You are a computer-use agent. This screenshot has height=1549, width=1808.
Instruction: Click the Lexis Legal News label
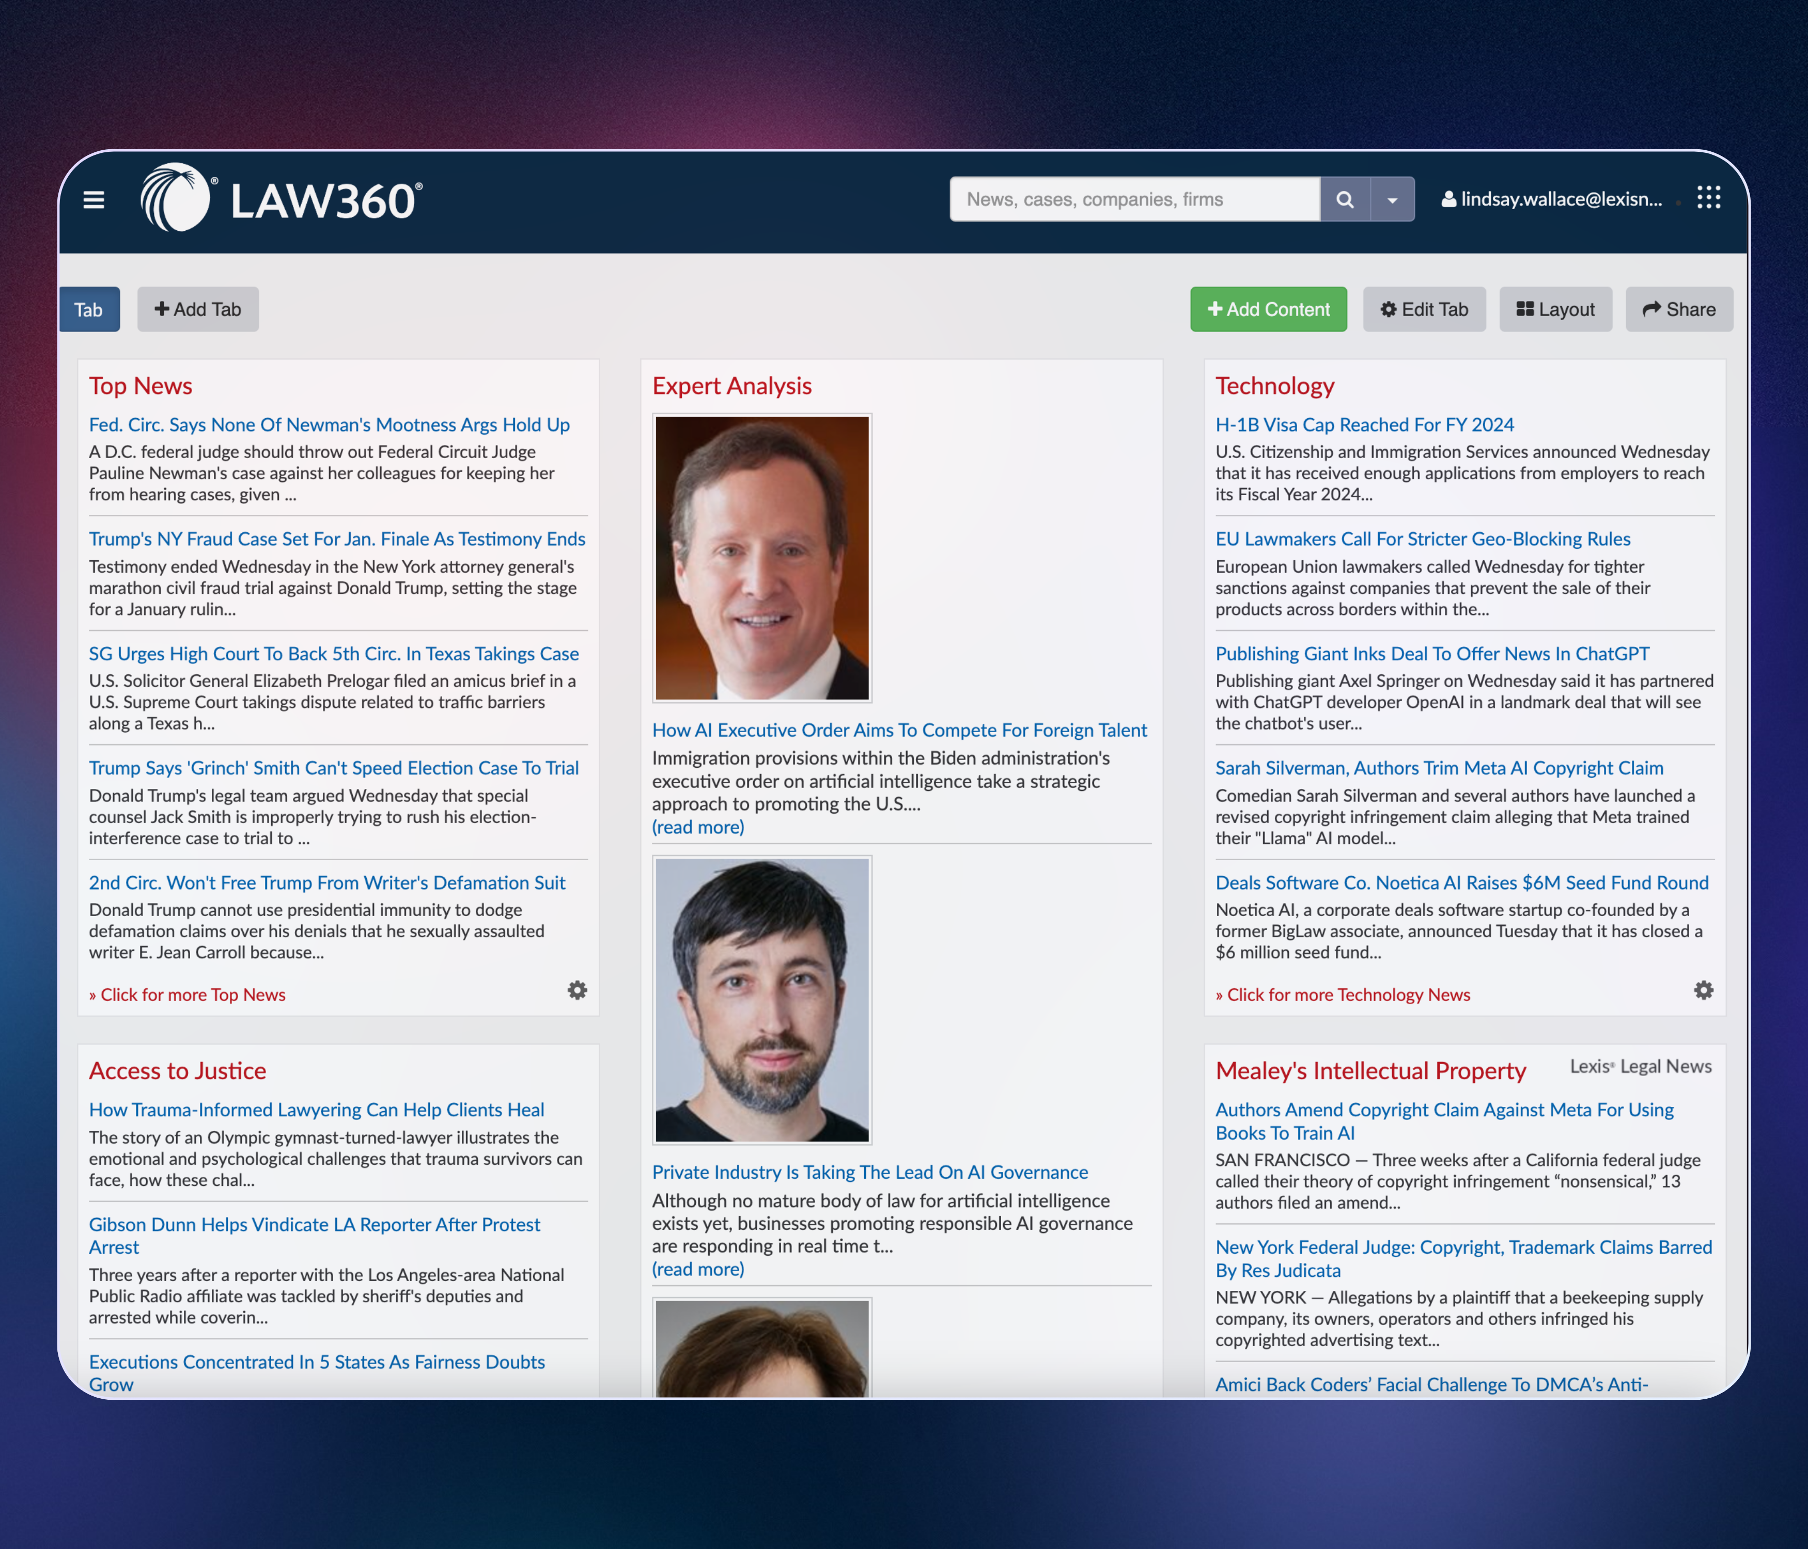coord(1641,1067)
